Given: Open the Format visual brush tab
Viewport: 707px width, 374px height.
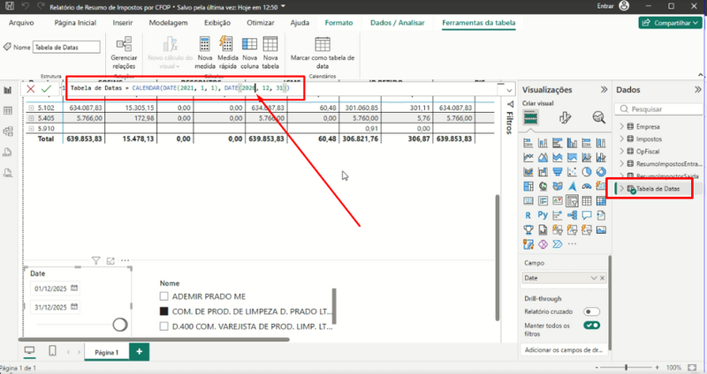Looking at the screenshot, I should [565, 118].
